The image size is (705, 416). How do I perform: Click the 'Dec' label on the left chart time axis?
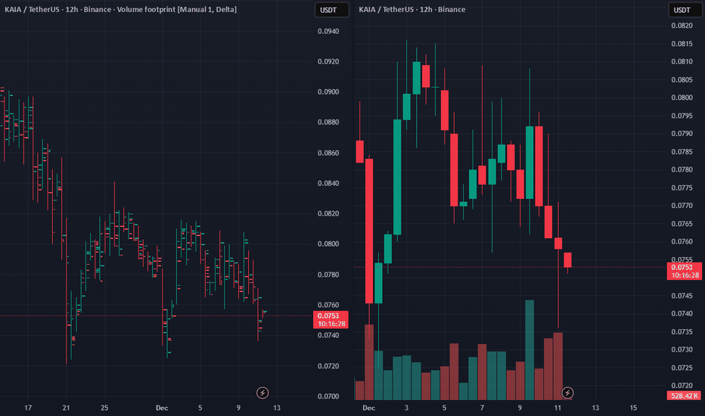162,408
